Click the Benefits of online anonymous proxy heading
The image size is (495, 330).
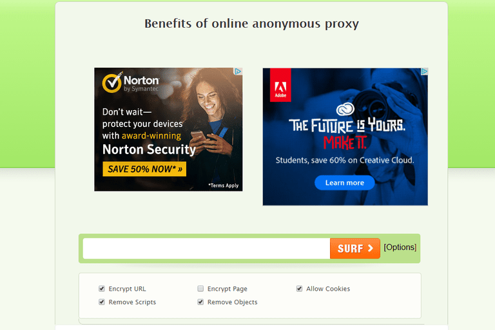pos(251,24)
